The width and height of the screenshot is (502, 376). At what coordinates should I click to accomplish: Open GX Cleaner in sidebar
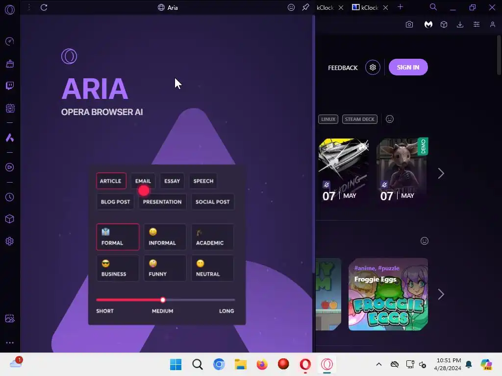point(10,64)
